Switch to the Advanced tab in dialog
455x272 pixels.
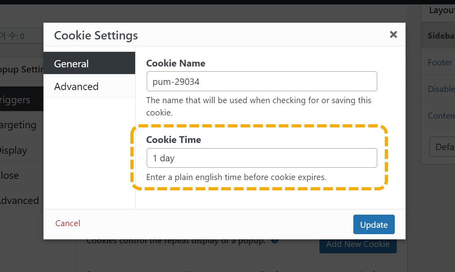pyautogui.click(x=89, y=86)
